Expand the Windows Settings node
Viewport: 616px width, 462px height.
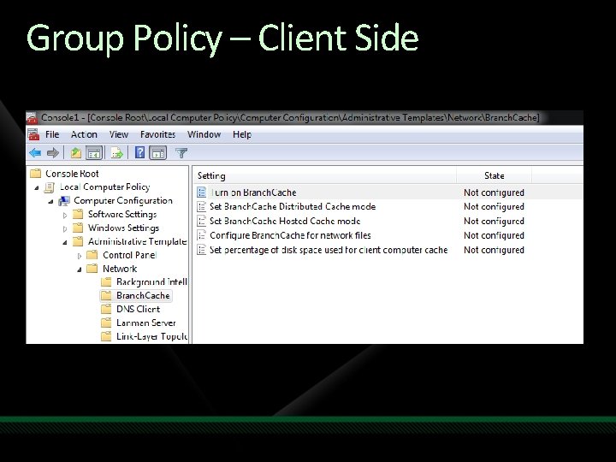65,228
